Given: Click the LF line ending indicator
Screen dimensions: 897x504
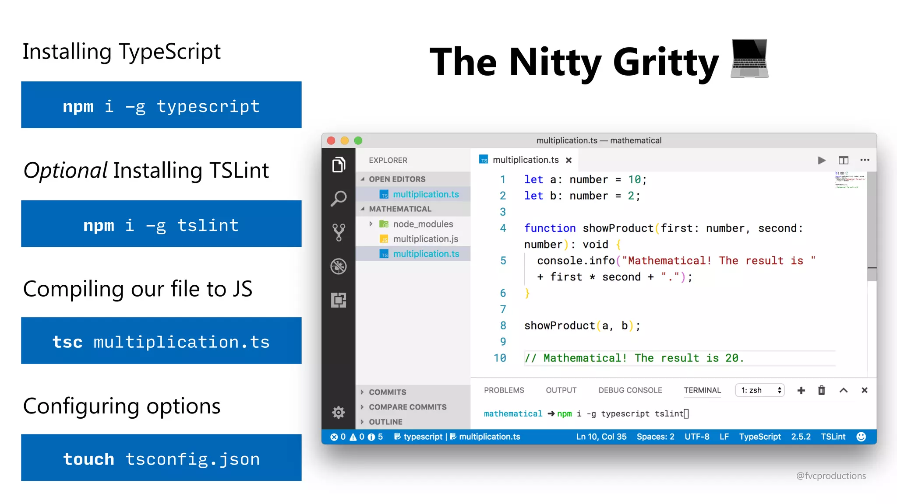Looking at the screenshot, I should point(724,437).
